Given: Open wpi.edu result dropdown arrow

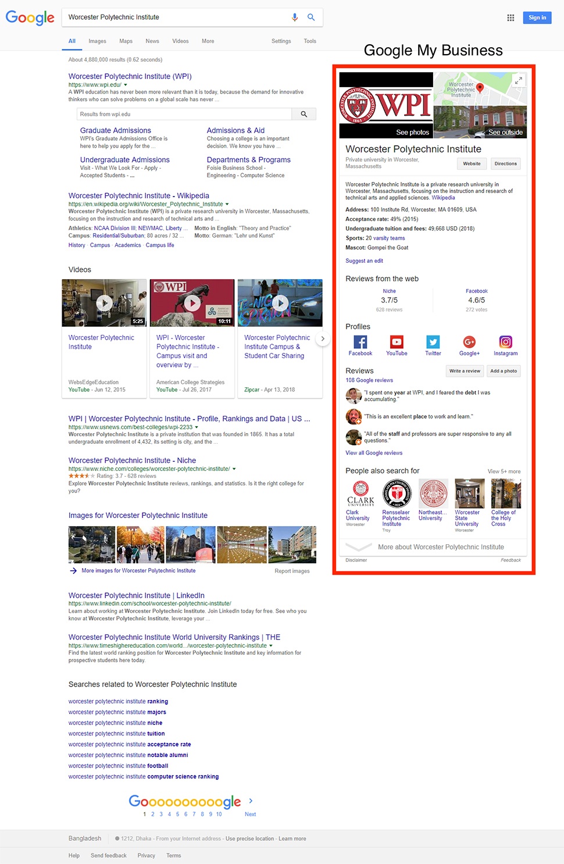Looking at the screenshot, I should point(126,85).
